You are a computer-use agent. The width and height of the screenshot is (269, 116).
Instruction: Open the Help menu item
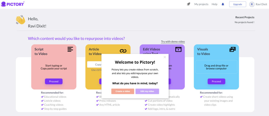point(214,4)
